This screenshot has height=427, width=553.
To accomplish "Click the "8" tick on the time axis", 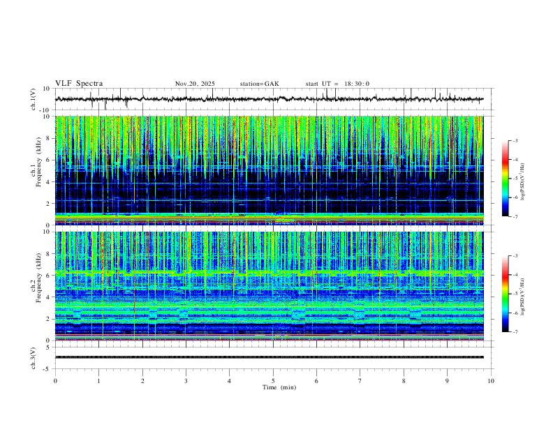I will 404,381.
